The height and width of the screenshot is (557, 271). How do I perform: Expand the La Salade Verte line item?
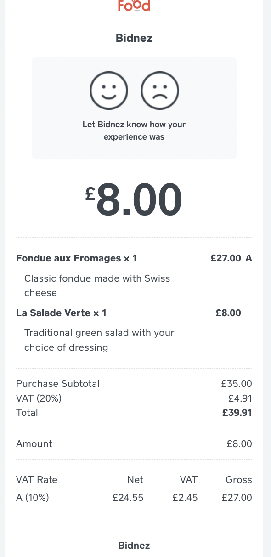(x=61, y=313)
